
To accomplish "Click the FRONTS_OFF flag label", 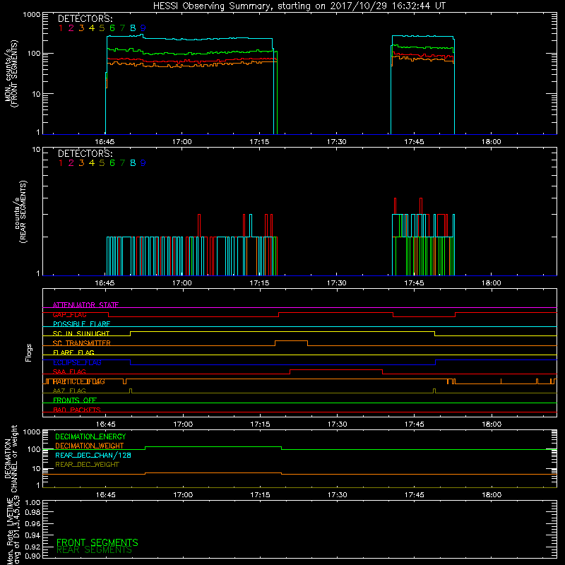I will tap(75, 400).
